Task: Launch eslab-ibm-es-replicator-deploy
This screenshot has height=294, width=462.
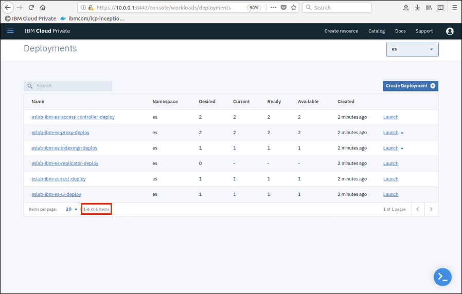Action: (390, 163)
